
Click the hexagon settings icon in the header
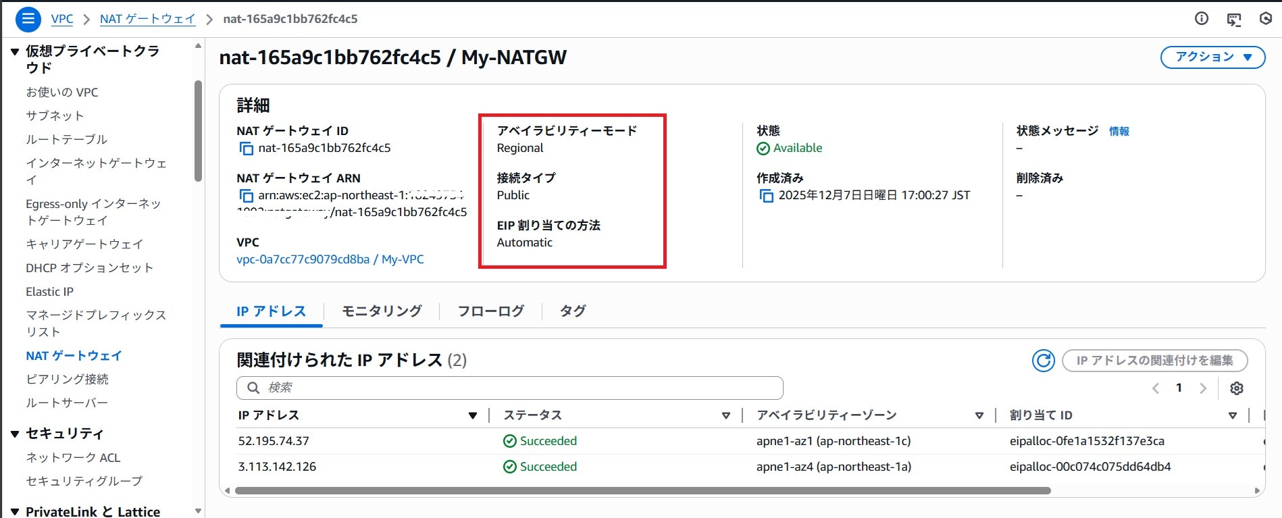(x=1266, y=19)
